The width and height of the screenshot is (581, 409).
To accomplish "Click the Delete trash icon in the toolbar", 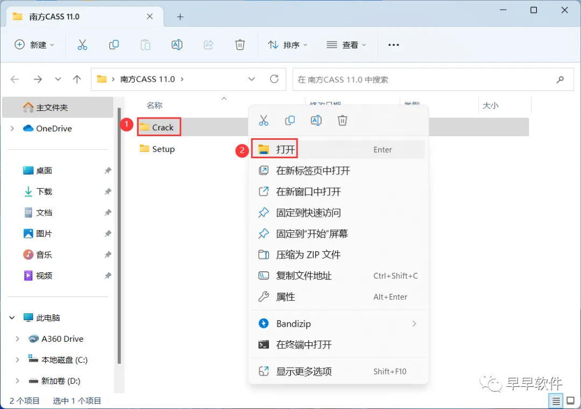I will pos(240,45).
